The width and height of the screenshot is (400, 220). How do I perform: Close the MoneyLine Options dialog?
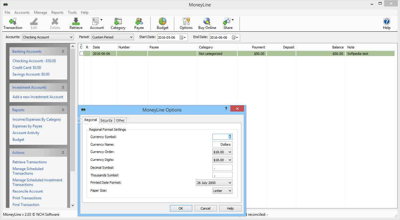tap(237, 108)
